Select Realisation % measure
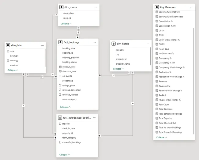This screenshot has height=160, width=199. 165,72
